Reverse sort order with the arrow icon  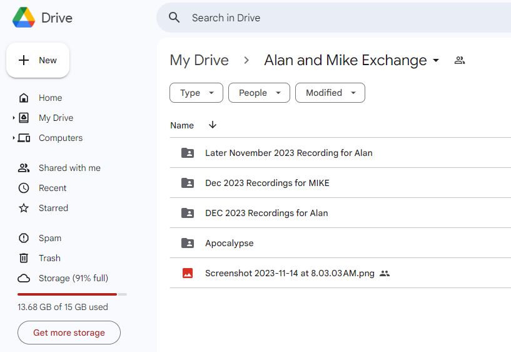coord(213,125)
